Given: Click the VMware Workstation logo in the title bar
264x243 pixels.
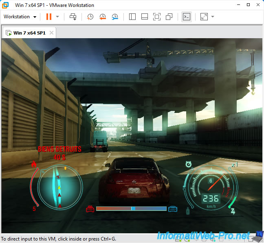Looking at the screenshot, I should pyautogui.click(x=5, y=5).
